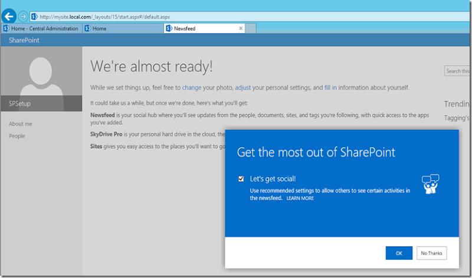Switch to Home - Central Administration tab
The image size is (472, 278).
[x=41, y=28]
